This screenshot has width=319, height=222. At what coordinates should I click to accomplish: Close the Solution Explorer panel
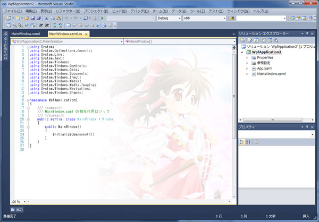pos(312,33)
